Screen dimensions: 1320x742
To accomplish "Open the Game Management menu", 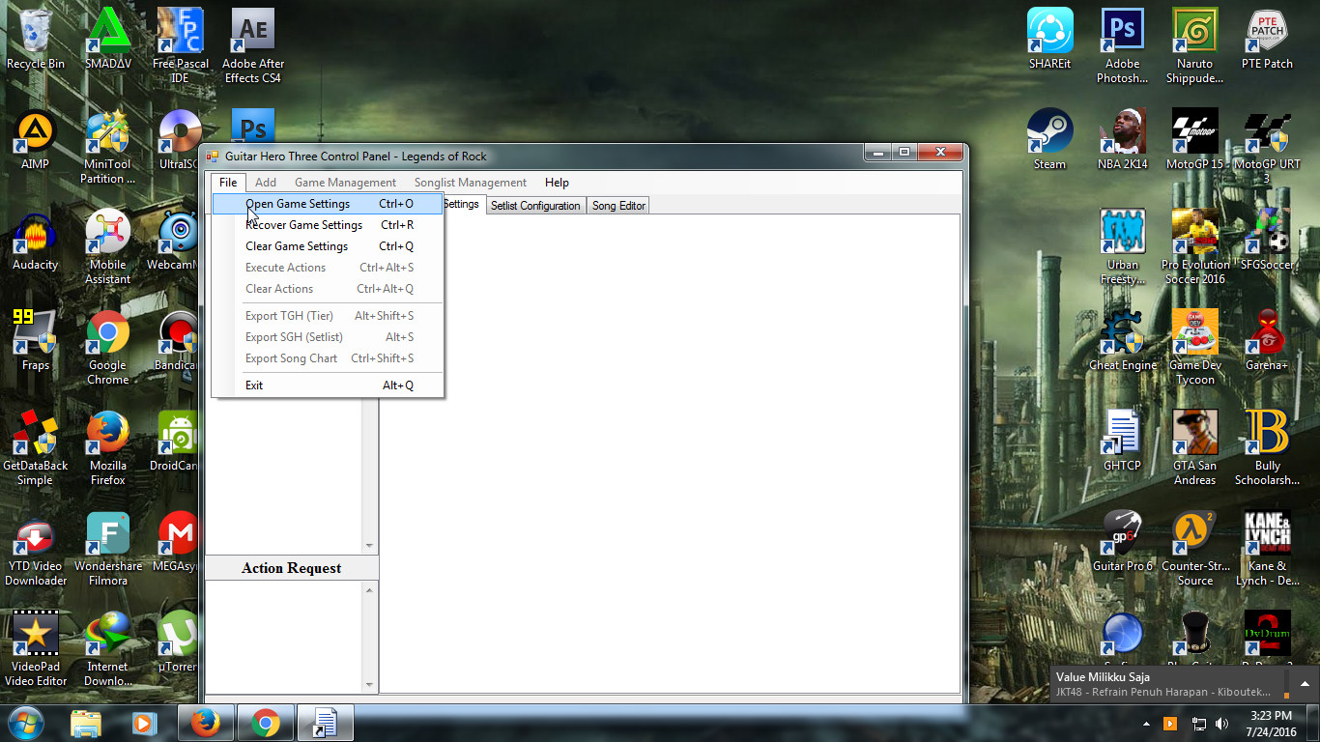I will [346, 183].
